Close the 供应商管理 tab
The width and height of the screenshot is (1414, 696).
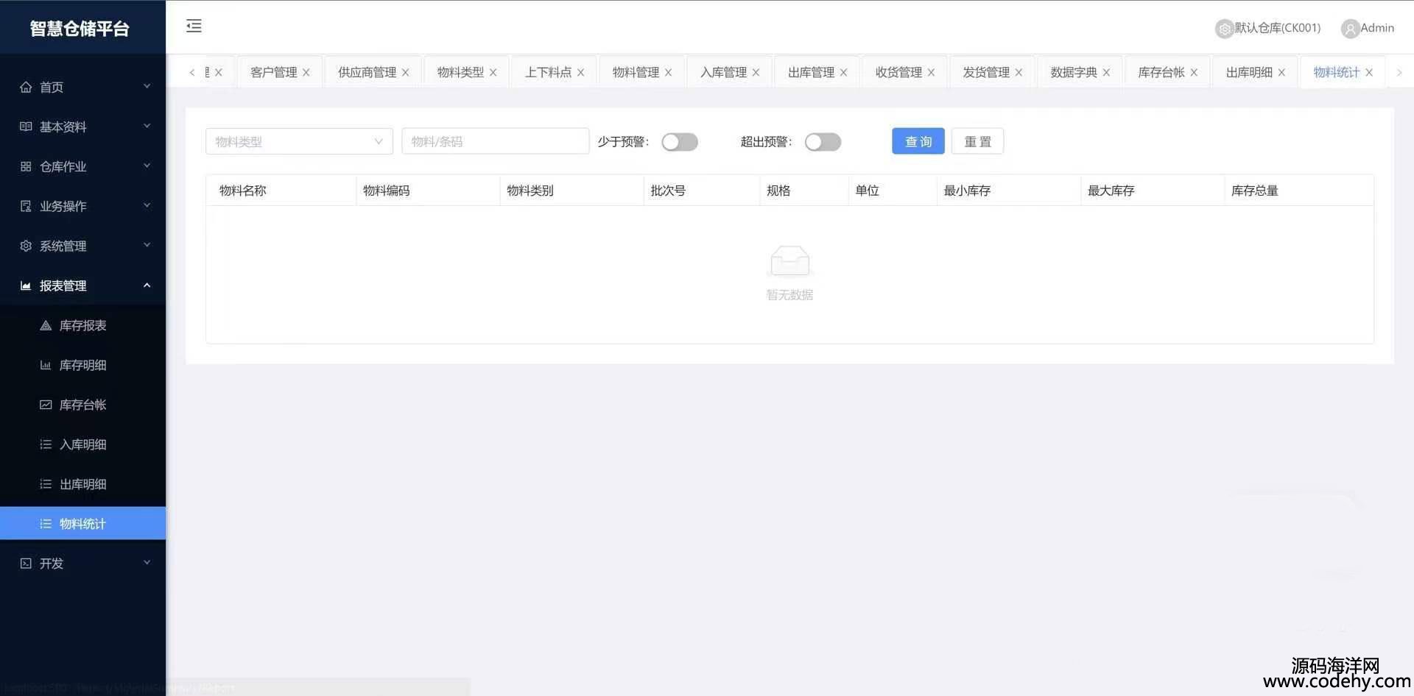point(406,72)
